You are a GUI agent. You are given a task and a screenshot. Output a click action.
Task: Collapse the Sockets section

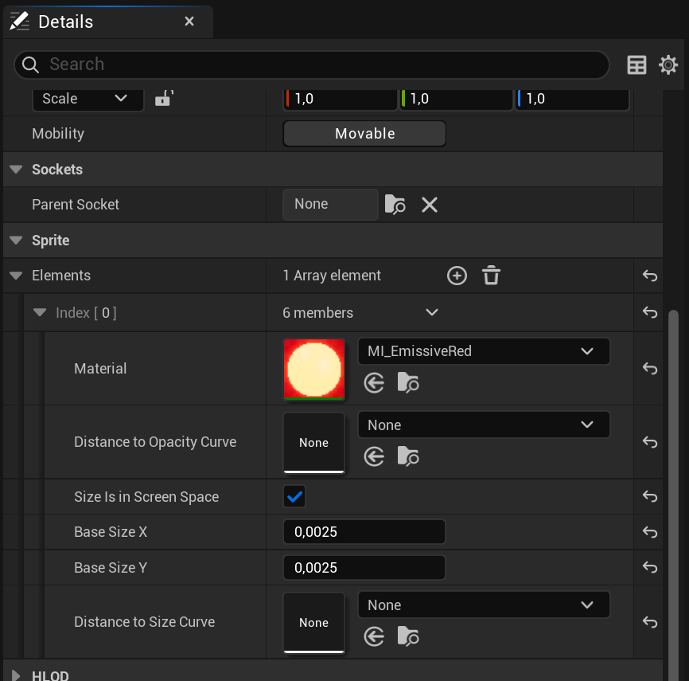(16, 170)
